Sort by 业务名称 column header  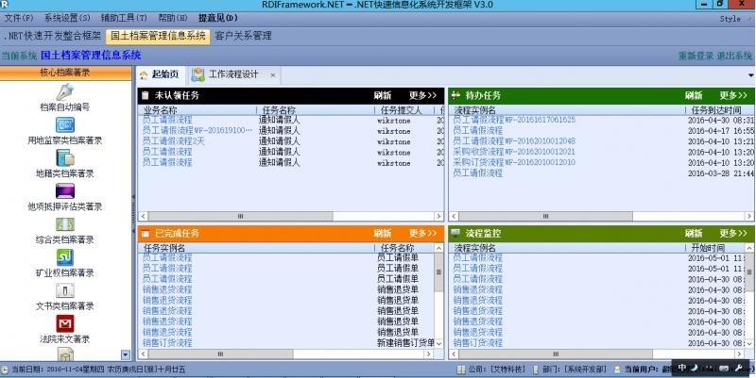(x=161, y=110)
